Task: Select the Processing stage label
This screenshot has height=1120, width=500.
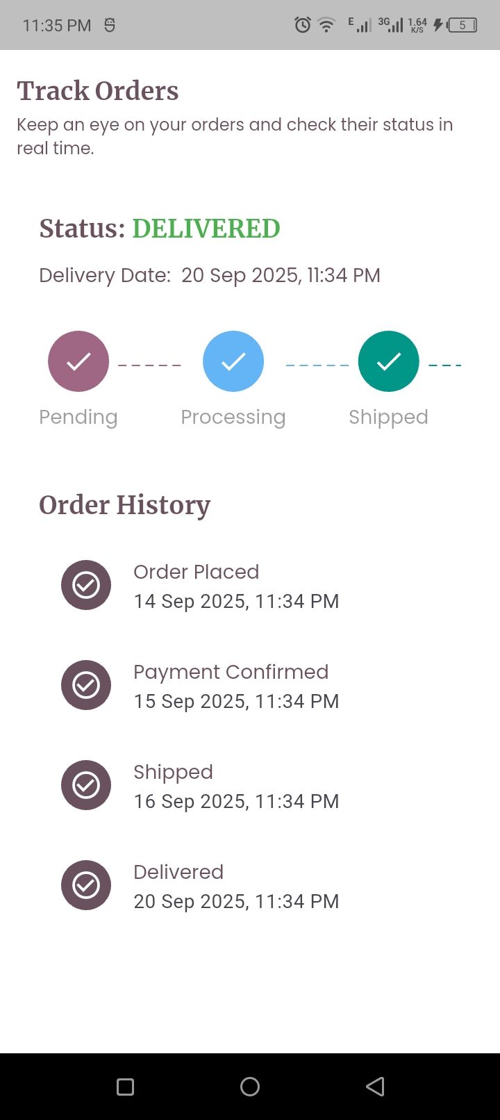Action: tap(233, 417)
